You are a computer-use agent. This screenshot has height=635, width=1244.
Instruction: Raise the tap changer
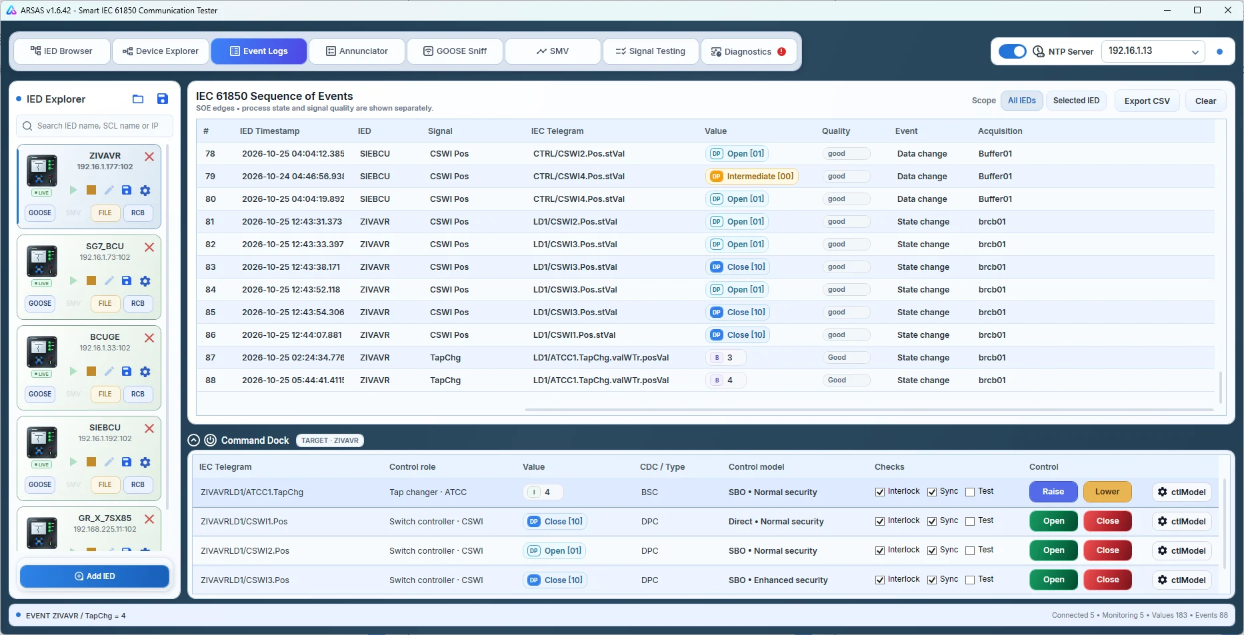1053,492
